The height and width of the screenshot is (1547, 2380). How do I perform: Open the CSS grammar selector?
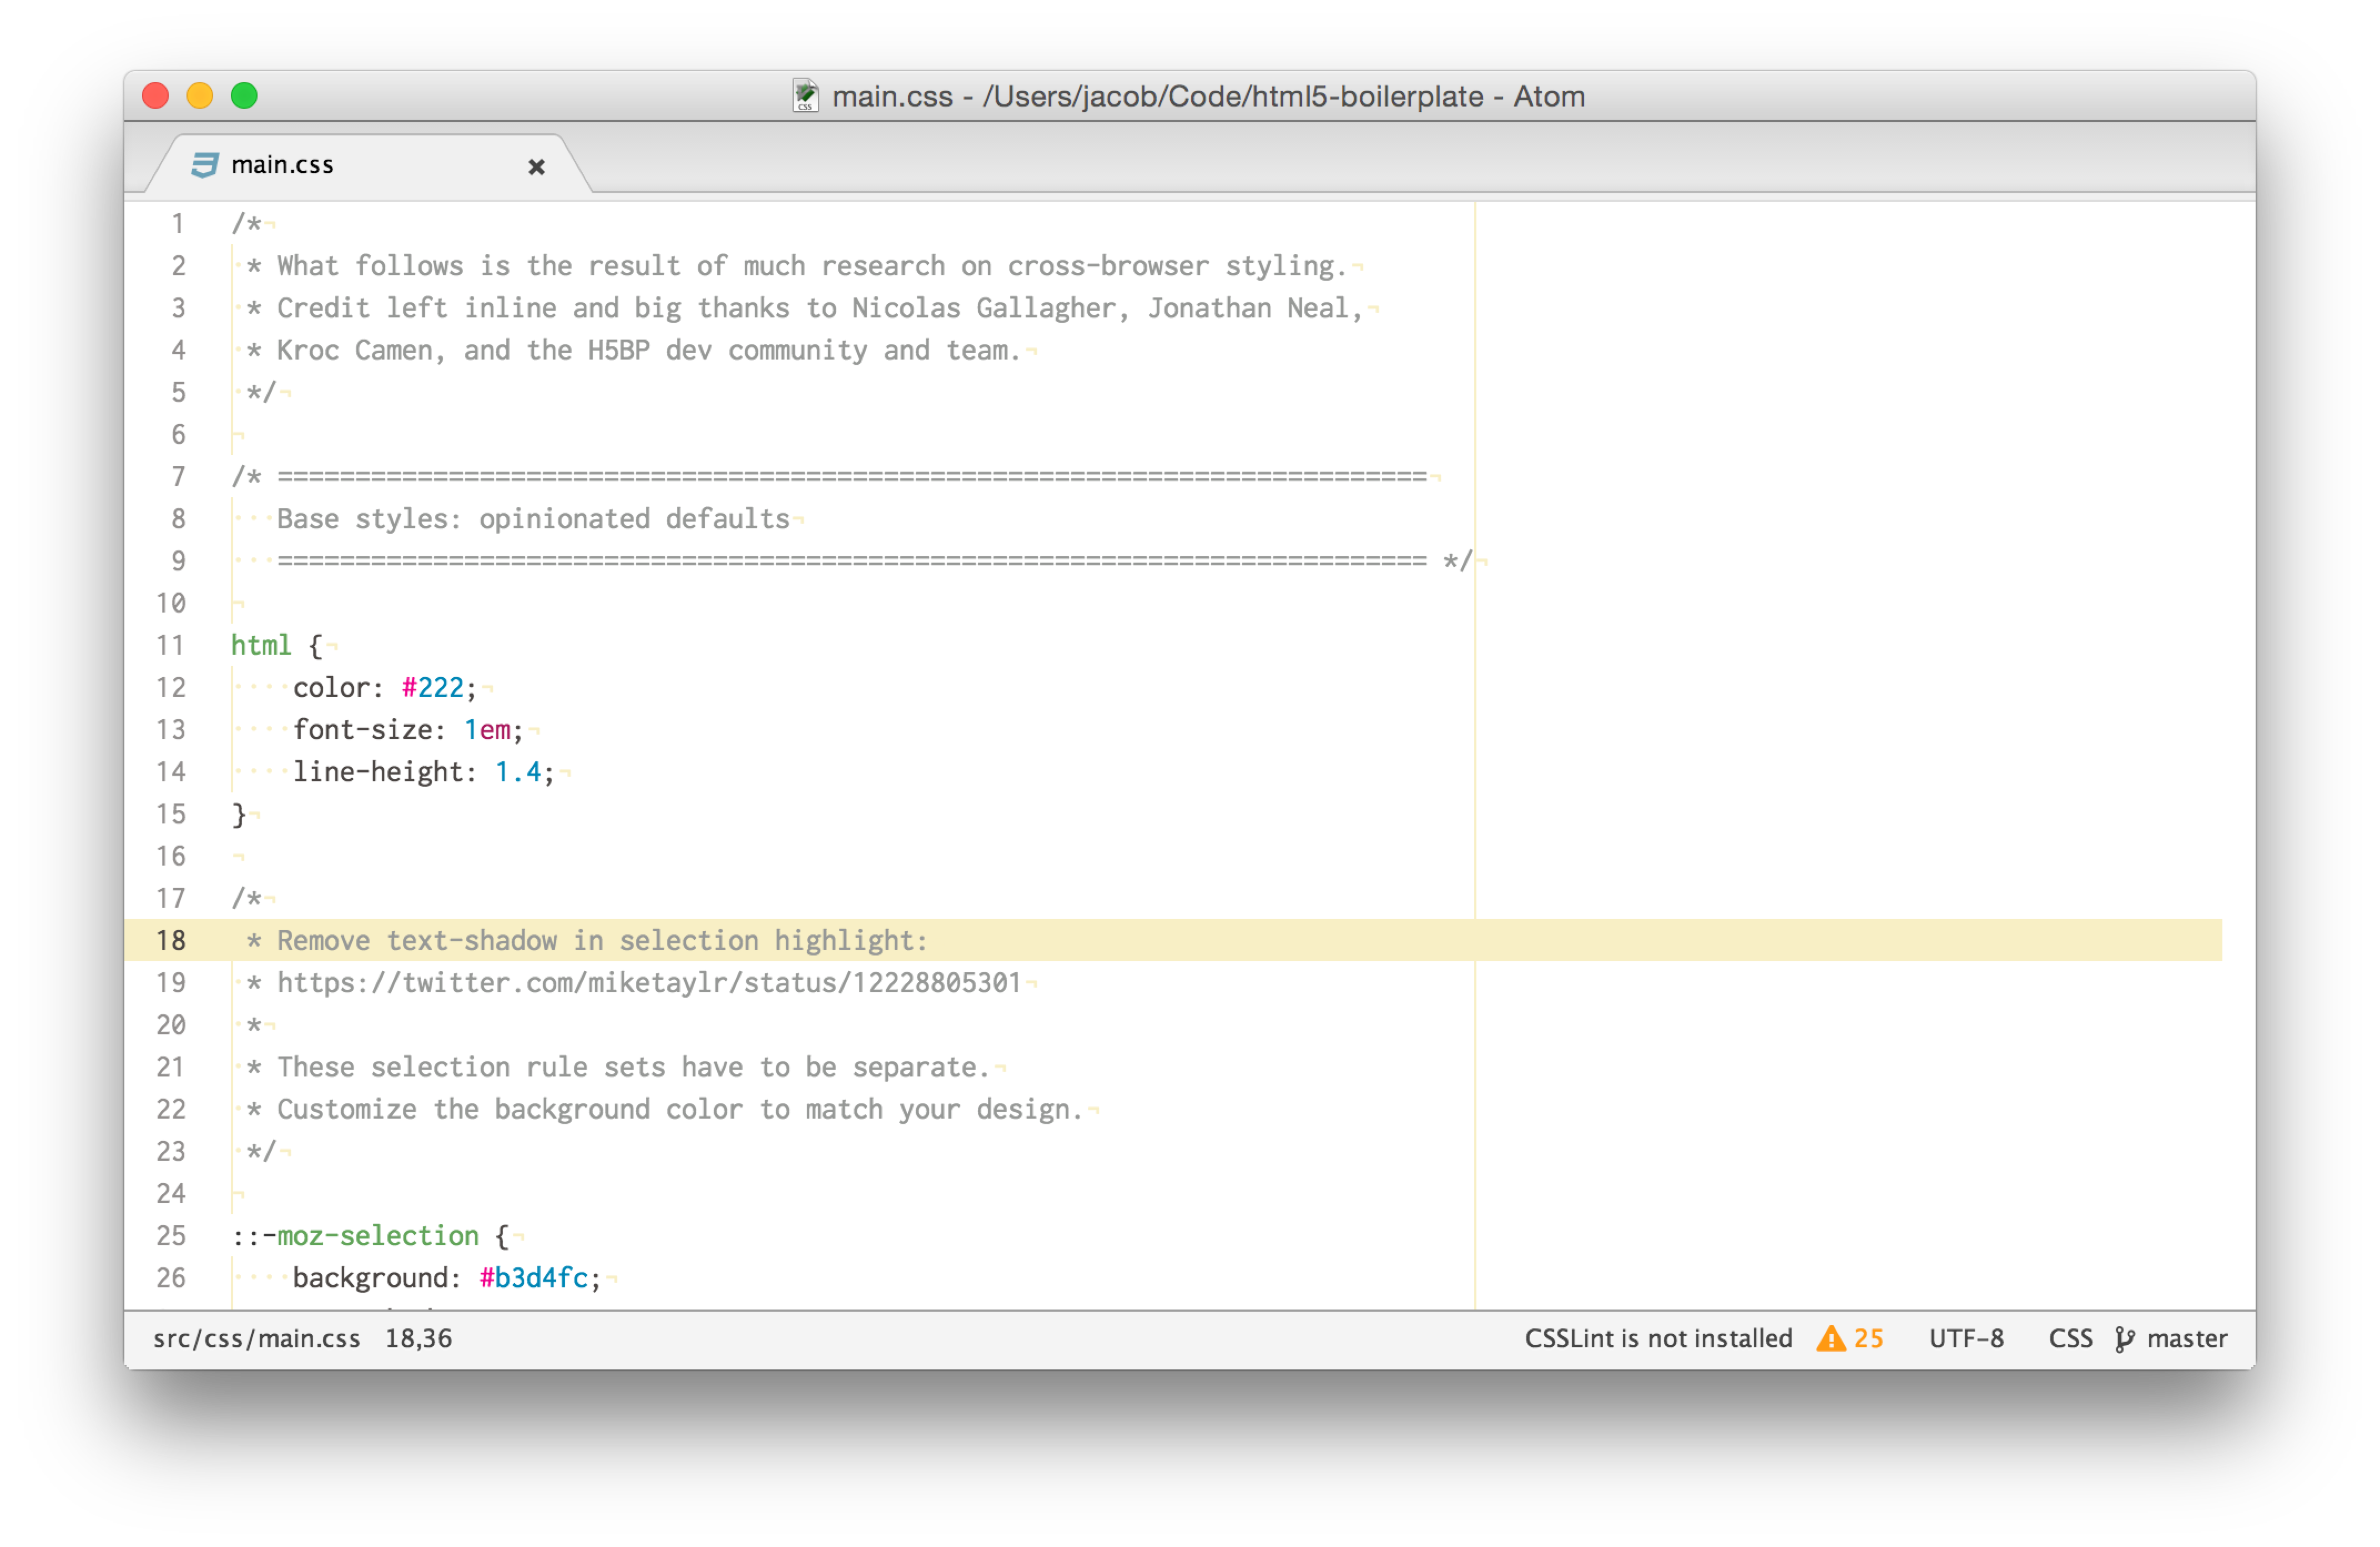tap(2070, 1338)
